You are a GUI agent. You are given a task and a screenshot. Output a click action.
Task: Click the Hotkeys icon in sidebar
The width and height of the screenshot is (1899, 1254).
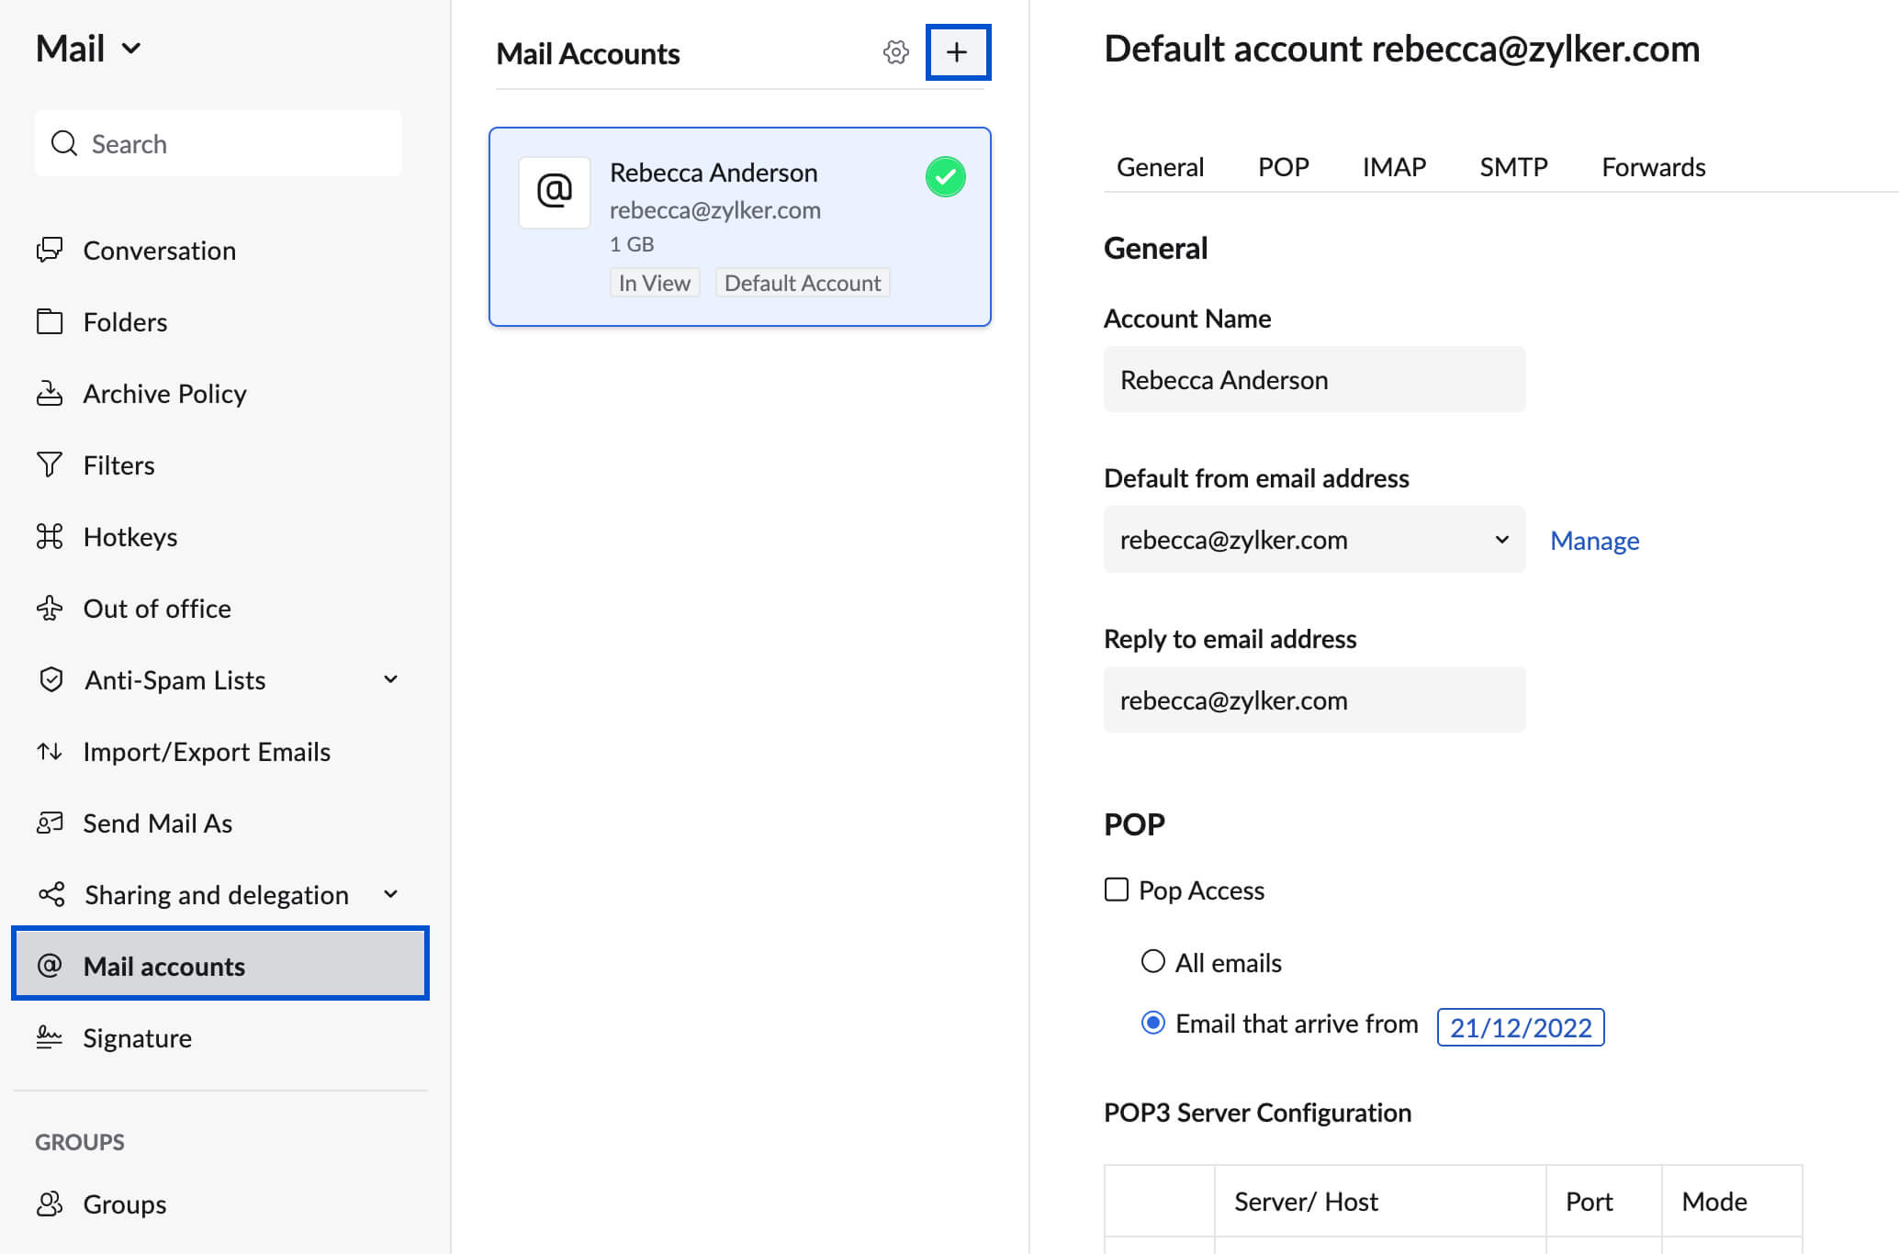(49, 536)
